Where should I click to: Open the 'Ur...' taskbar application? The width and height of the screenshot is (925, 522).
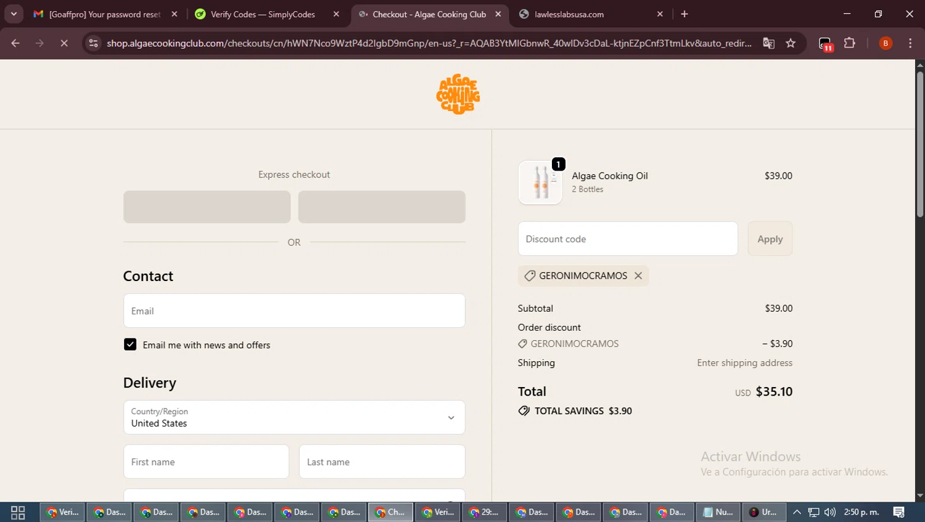765,512
